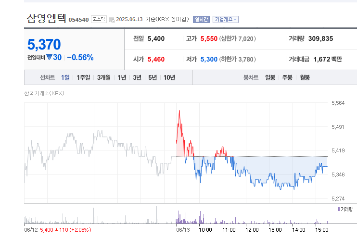Screen dimensions: 357x237
Task: Click the 10:00 time axis label
Action: [205, 230]
